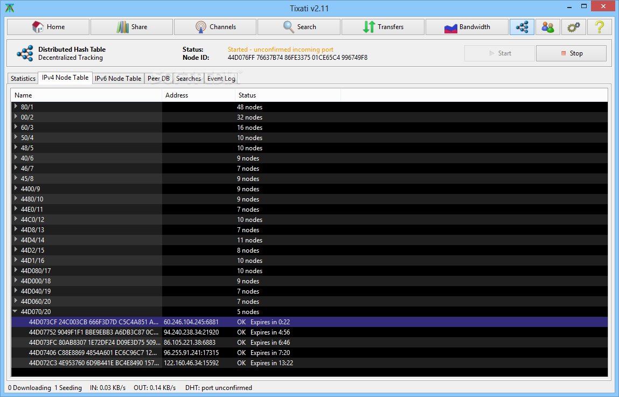Select node row 44D072C3

click(x=309, y=363)
